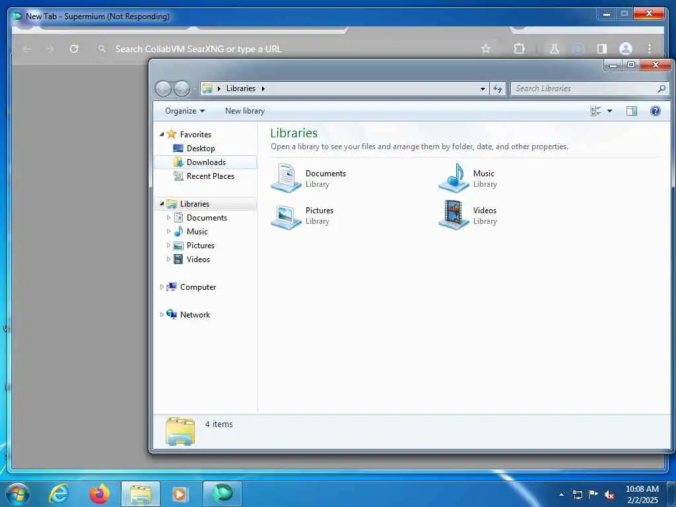Open the Documents library icon in main pane

[x=286, y=178]
